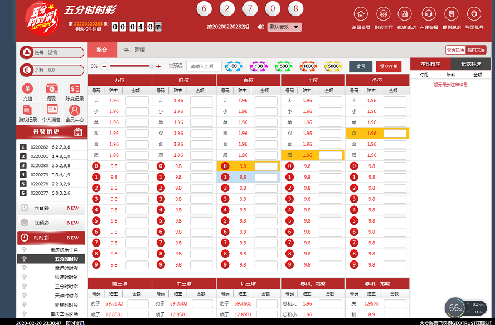Screen dimensions: 495x325
Task: Select the 1000 betting chip
Action: click(x=308, y=66)
